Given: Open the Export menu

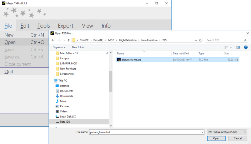Looking at the screenshot, I should [x=66, y=26].
